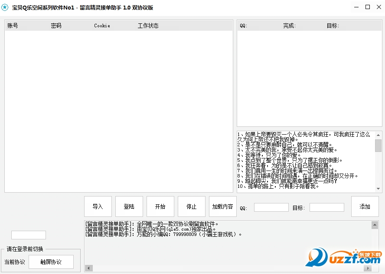Click the 导入 button to import accounts
The width and height of the screenshot is (385, 274).
tap(98, 206)
